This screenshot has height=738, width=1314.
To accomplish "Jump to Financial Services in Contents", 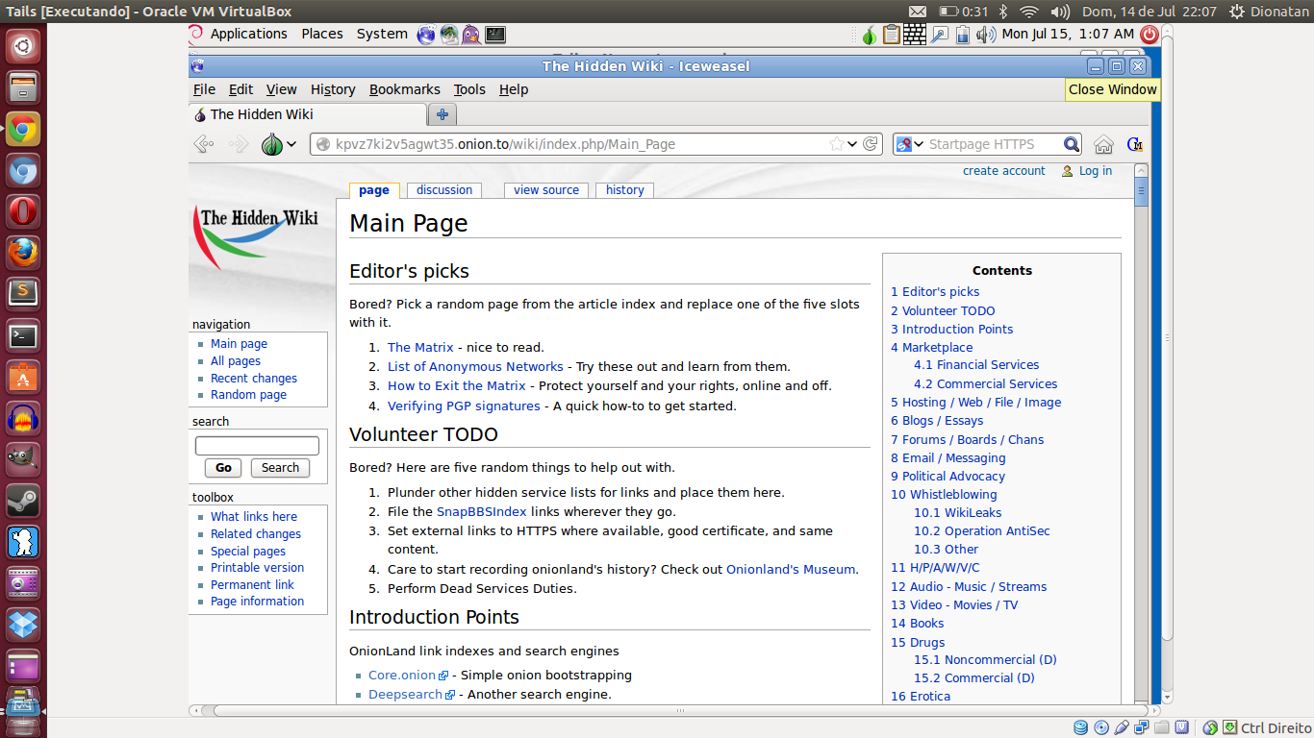I will pos(976,365).
